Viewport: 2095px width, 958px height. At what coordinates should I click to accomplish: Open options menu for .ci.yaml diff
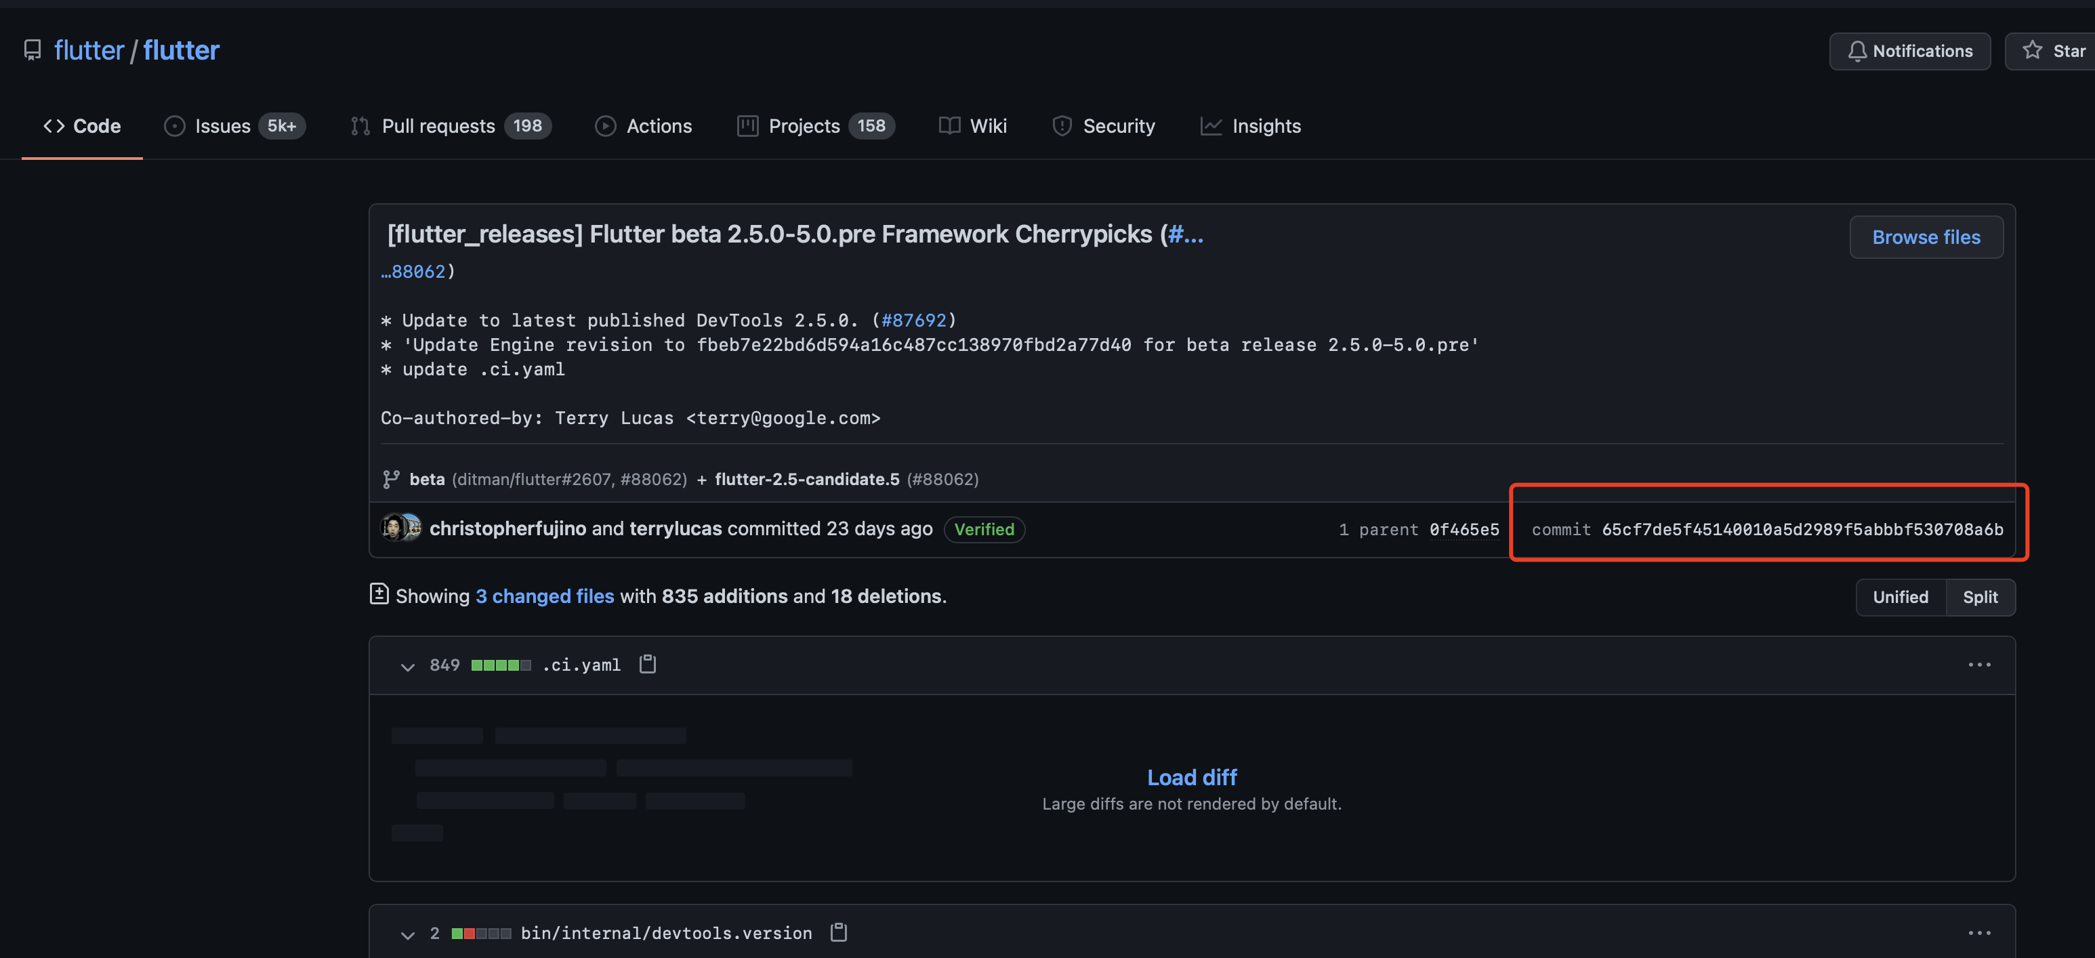click(1978, 665)
